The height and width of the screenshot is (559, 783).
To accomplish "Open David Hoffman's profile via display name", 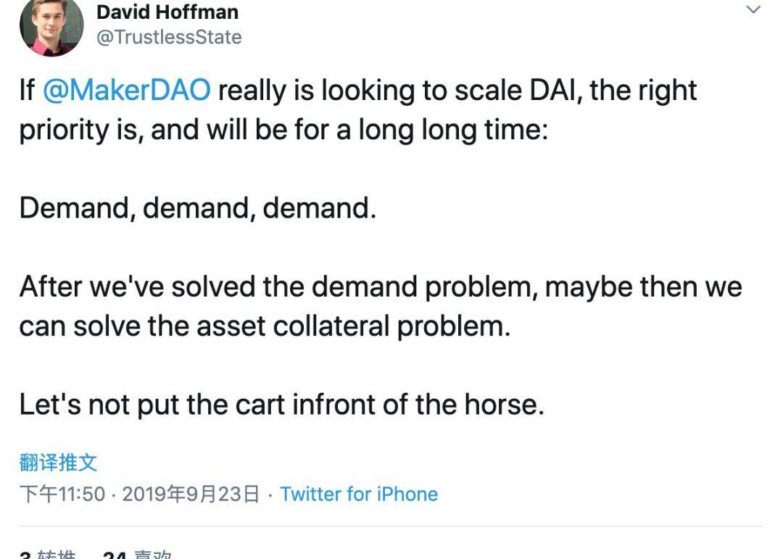I will 167,12.
